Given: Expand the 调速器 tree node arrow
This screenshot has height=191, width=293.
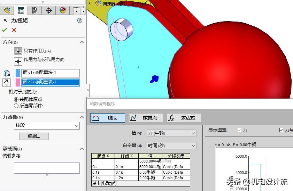Looking at the screenshot, I should pyautogui.click(x=90, y=3).
